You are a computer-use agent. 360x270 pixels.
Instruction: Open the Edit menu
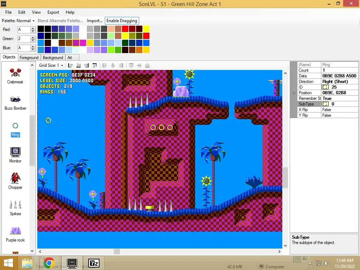pos(22,12)
